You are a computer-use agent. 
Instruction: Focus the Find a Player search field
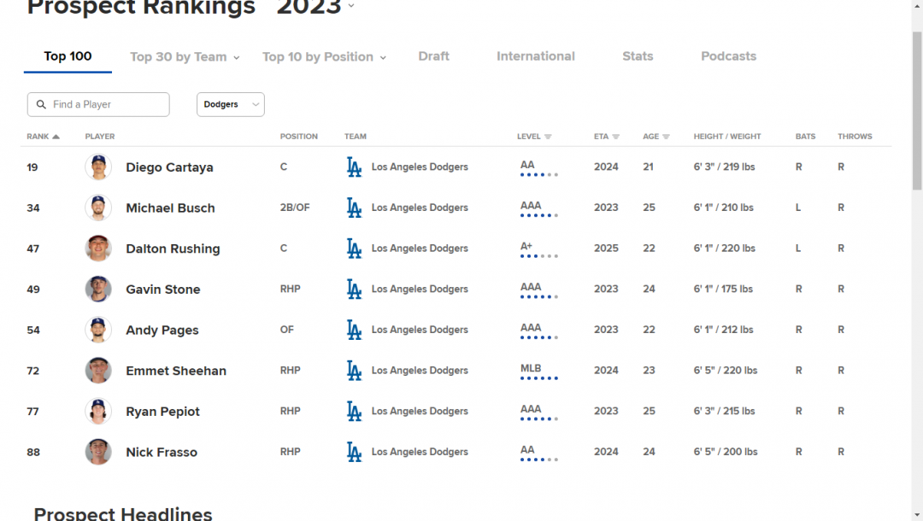point(98,105)
